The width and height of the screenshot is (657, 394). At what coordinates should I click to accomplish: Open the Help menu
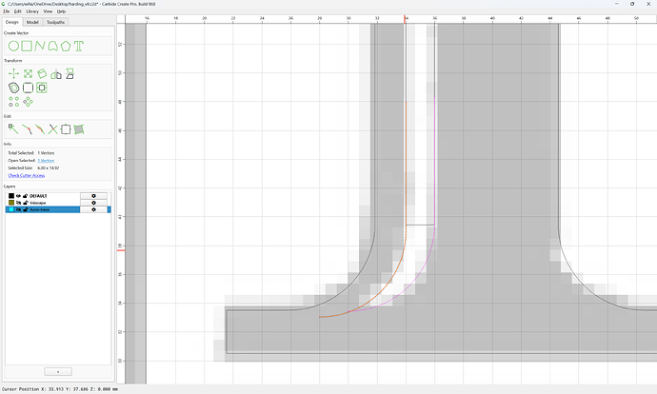(61, 11)
